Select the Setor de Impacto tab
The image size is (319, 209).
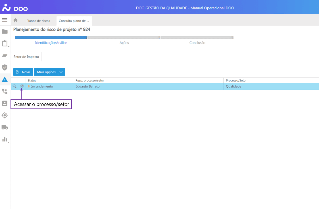[x=26, y=57]
